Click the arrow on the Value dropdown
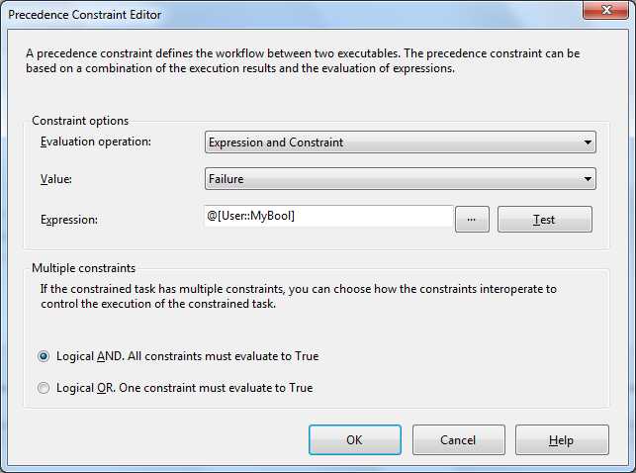Screen dimensions: 636x473 [588, 179]
